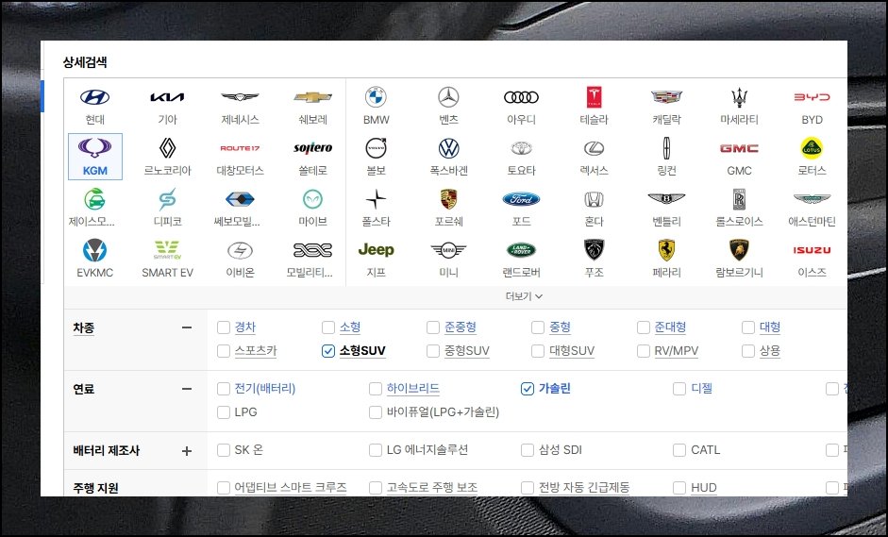Screen dimensions: 888x537
Task: Pick the Toyota (토요타) brand logo
Action: pos(521,148)
